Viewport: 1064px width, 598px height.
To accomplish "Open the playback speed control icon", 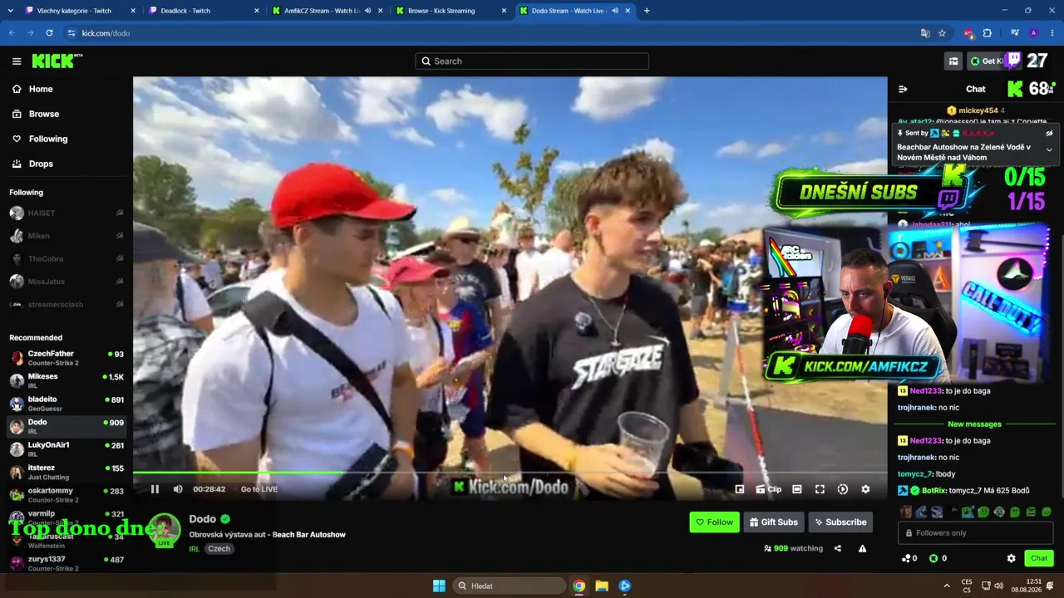I will [843, 489].
